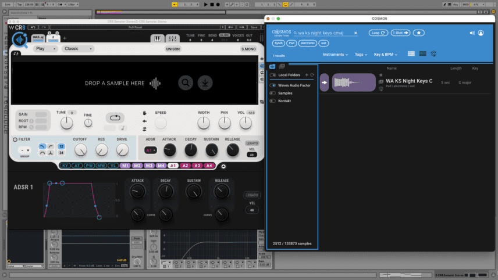Select the band-pass filter shape
This screenshot has width=498, height=280.
[x=42, y=153]
